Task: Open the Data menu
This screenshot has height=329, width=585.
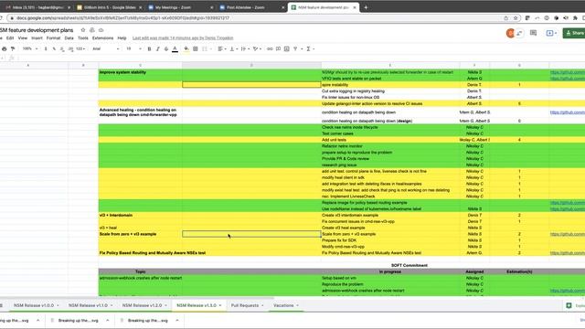Action: tap(69, 38)
